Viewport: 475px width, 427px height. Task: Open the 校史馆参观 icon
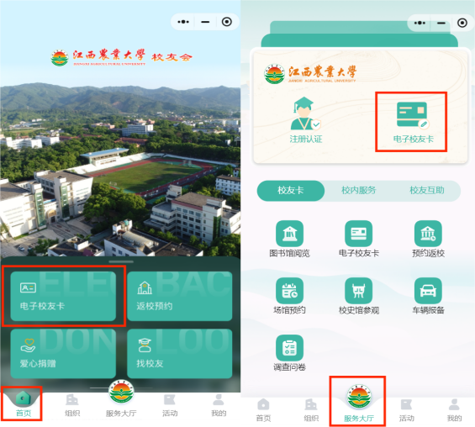click(358, 291)
